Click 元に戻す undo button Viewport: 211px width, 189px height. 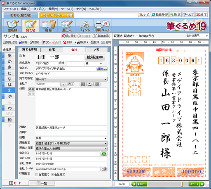coord(68,36)
